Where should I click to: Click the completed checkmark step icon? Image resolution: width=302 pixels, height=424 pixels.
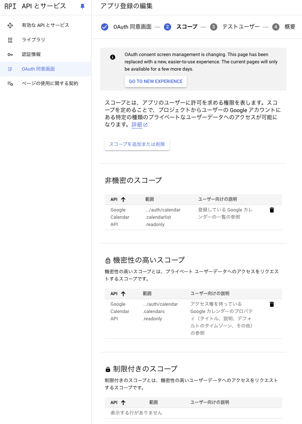[105, 27]
